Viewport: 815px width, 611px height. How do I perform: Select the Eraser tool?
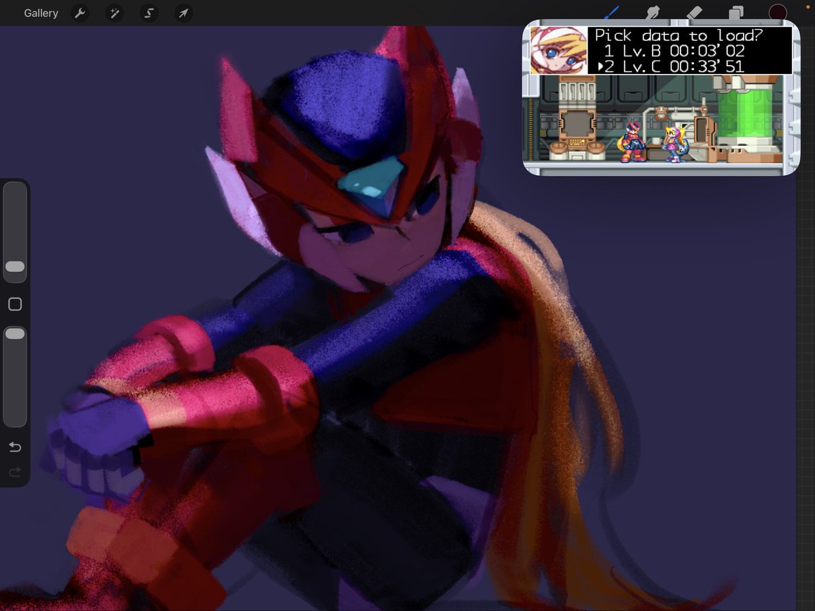click(x=694, y=12)
